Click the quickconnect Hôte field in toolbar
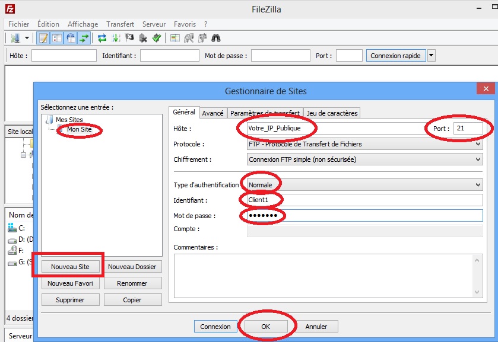The width and height of the screenshot is (498, 342). pos(64,56)
